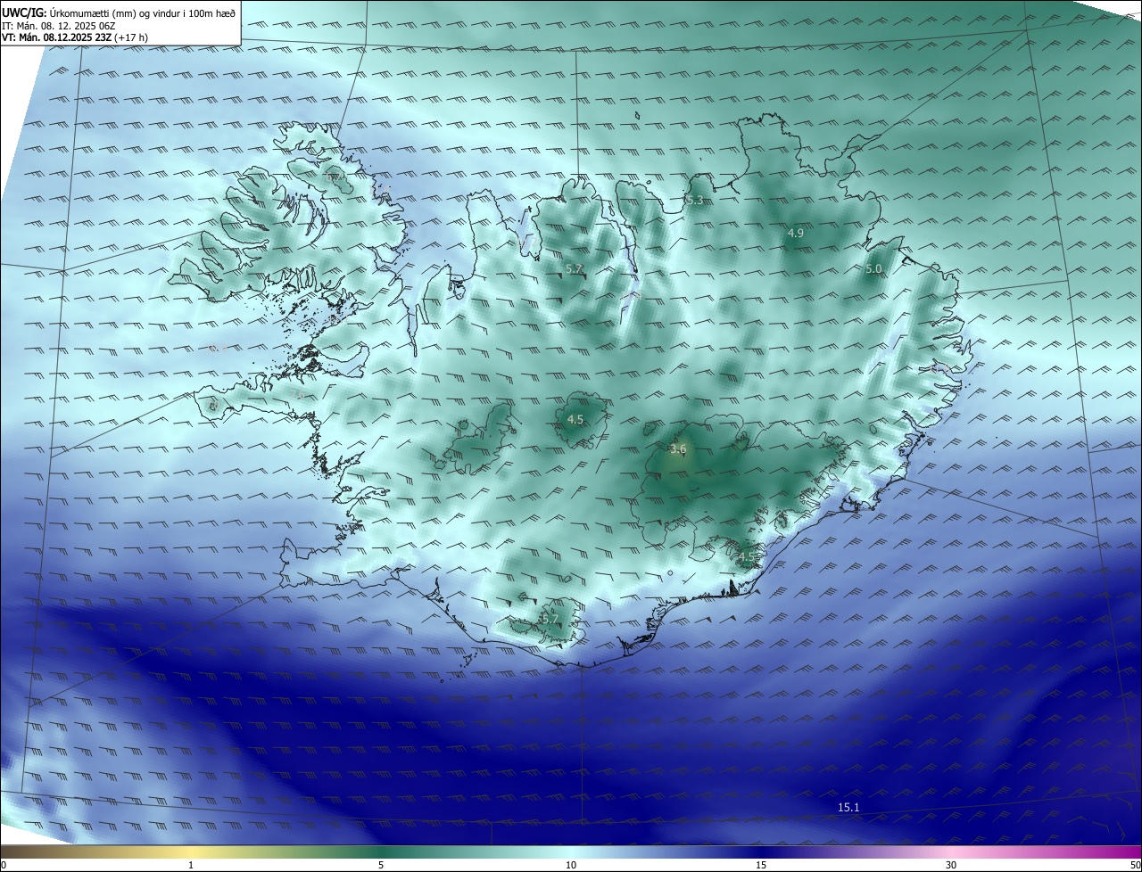Screen dimensions: 1142x872
Task: Click the title 'Úrkomumætti (mm) og vindur í 100m hæð'
Action: tap(143, 13)
